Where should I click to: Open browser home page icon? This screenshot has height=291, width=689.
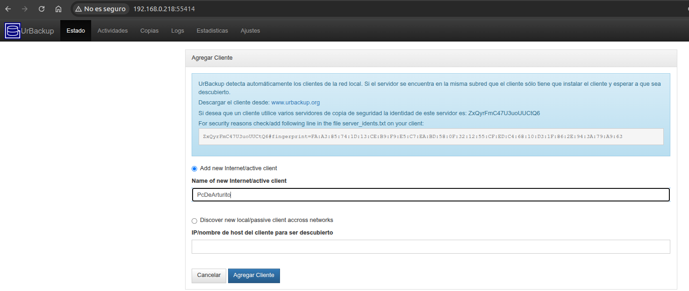point(58,9)
